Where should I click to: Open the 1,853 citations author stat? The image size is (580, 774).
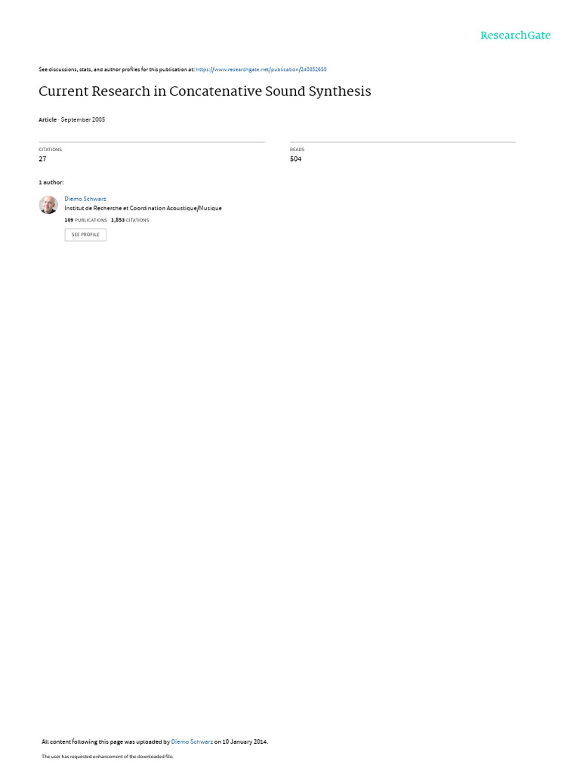pos(130,220)
